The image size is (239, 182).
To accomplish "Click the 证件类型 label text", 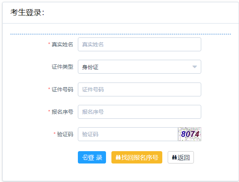I will pyautogui.click(x=62, y=67).
